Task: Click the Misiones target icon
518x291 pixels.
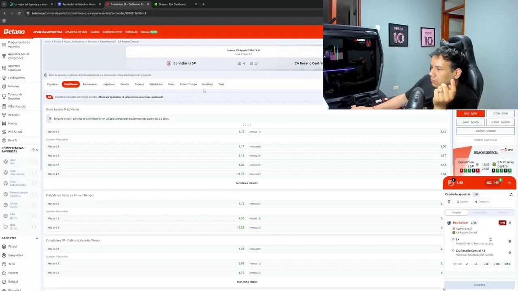Action: (x=4, y=86)
